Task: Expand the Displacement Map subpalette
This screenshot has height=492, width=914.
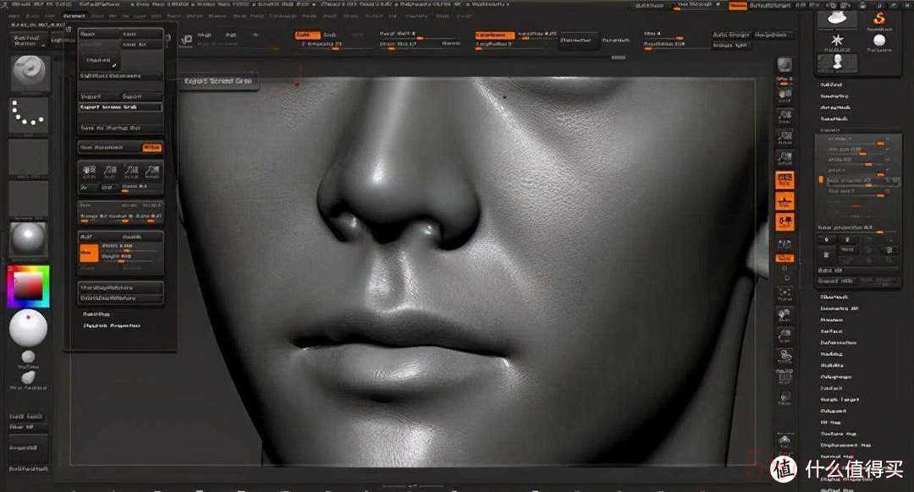Action: coord(845,446)
